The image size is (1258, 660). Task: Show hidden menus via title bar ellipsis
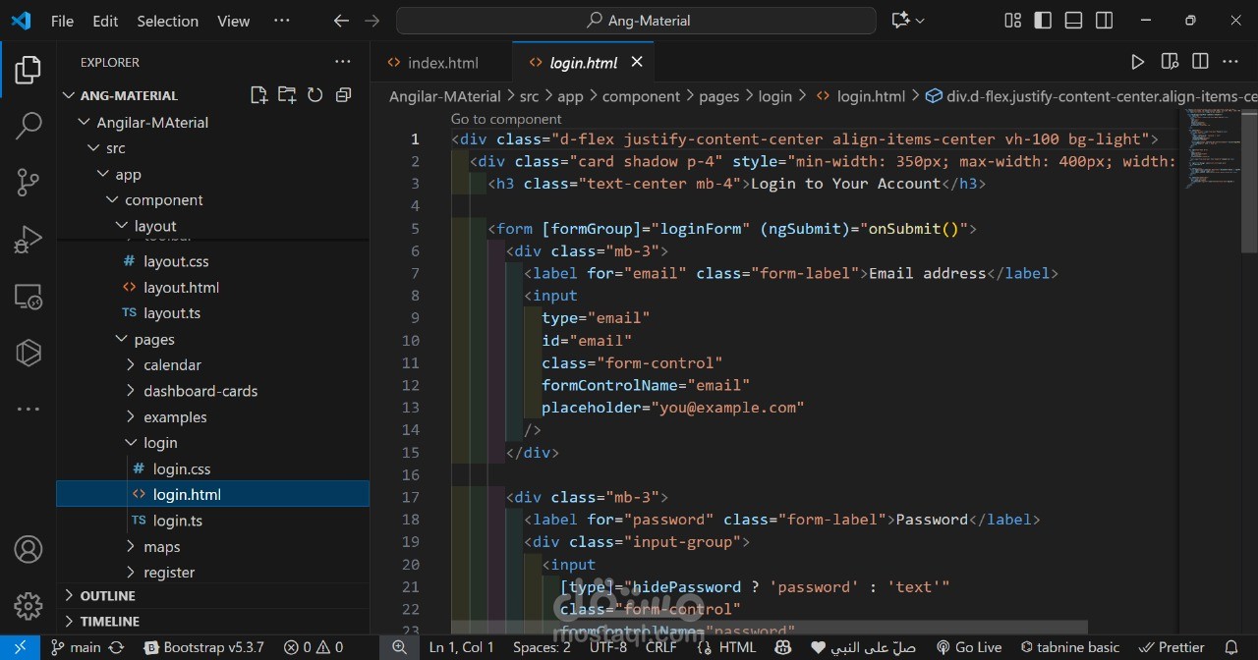point(282,21)
